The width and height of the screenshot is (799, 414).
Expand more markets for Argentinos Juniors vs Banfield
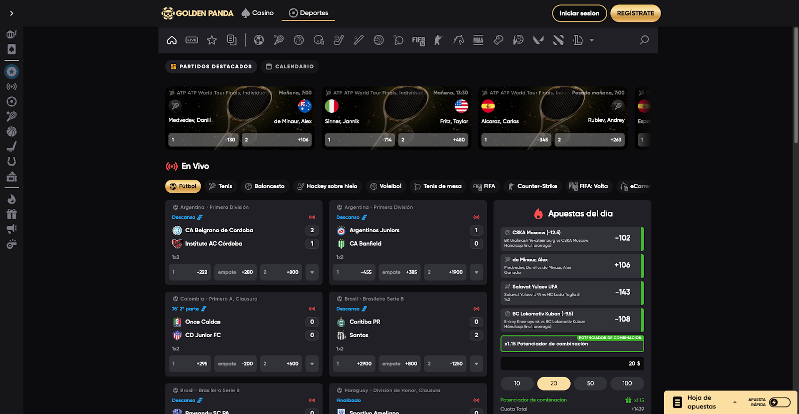coord(476,272)
